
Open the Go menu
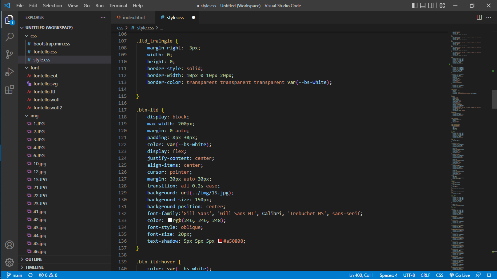[87, 5]
